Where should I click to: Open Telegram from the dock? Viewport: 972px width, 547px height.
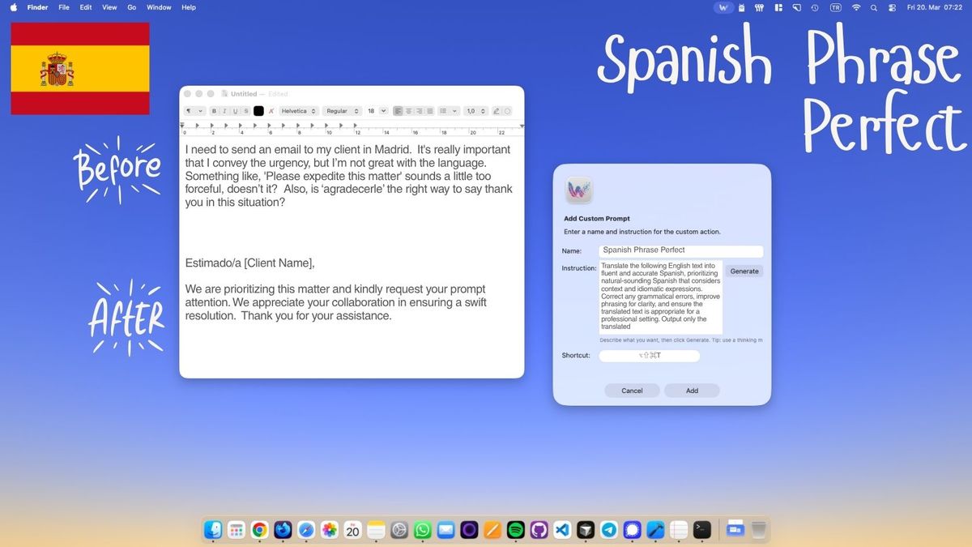608,530
